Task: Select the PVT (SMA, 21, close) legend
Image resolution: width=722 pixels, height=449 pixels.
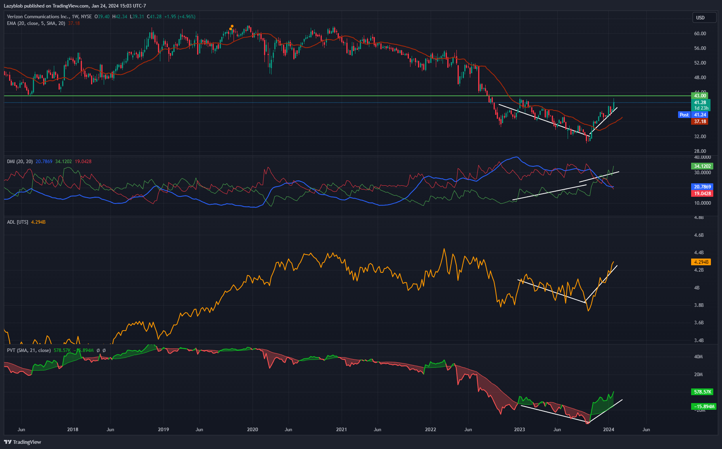Action: (28, 350)
